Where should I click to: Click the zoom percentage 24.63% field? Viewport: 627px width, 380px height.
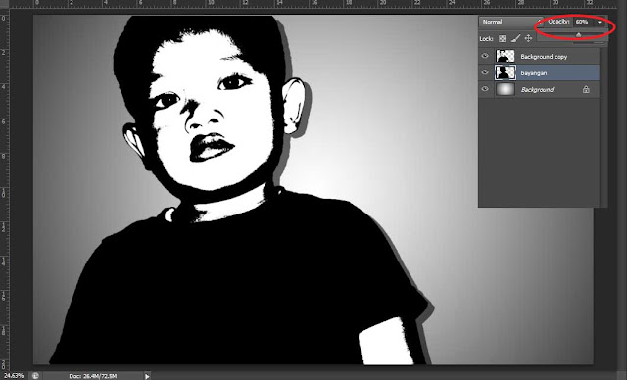point(14,376)
